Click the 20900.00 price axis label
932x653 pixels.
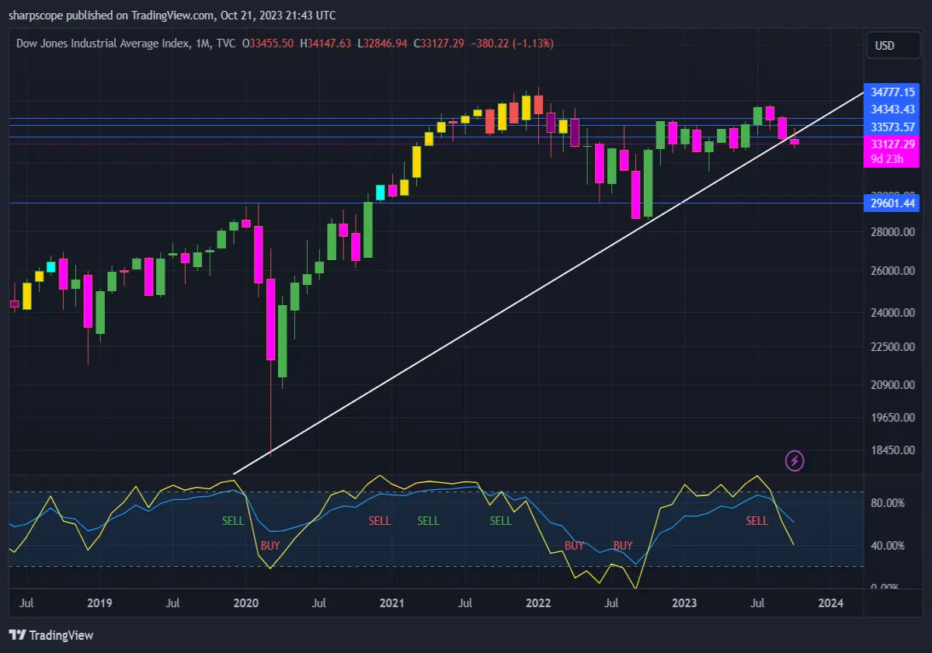click(892, 385)
